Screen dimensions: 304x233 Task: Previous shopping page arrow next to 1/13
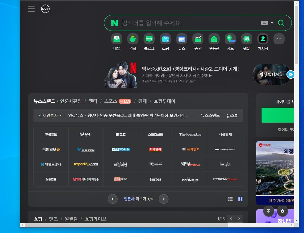pos(231,219)
